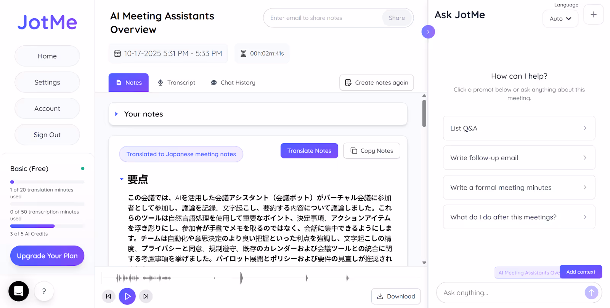The image size is (610, 308).
Task: Click the AI Credits usage bar
Action: [47, 226]
